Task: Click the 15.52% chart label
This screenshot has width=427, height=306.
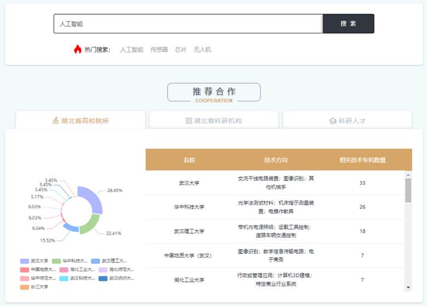Action: pos(48,240)
